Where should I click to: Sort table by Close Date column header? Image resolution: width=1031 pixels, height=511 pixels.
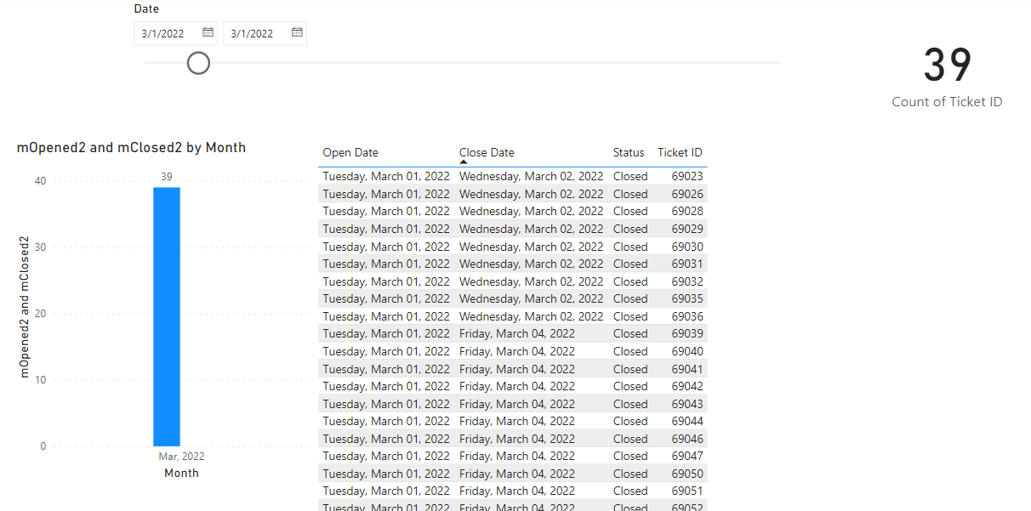pyautogui.click(x=487, y=153)
